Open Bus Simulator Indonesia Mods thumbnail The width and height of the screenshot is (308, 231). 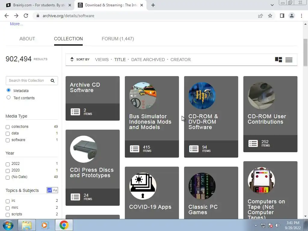tap(143, 96)
